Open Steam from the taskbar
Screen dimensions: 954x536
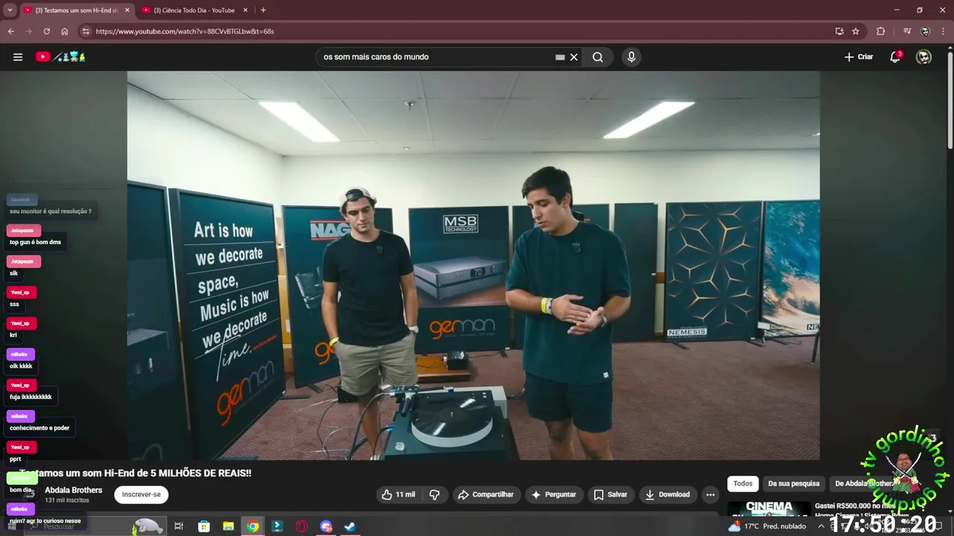[x=350, y=526]
